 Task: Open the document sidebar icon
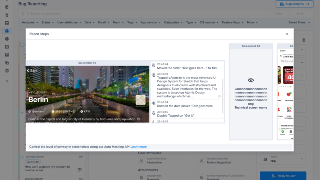coord(7,15)
